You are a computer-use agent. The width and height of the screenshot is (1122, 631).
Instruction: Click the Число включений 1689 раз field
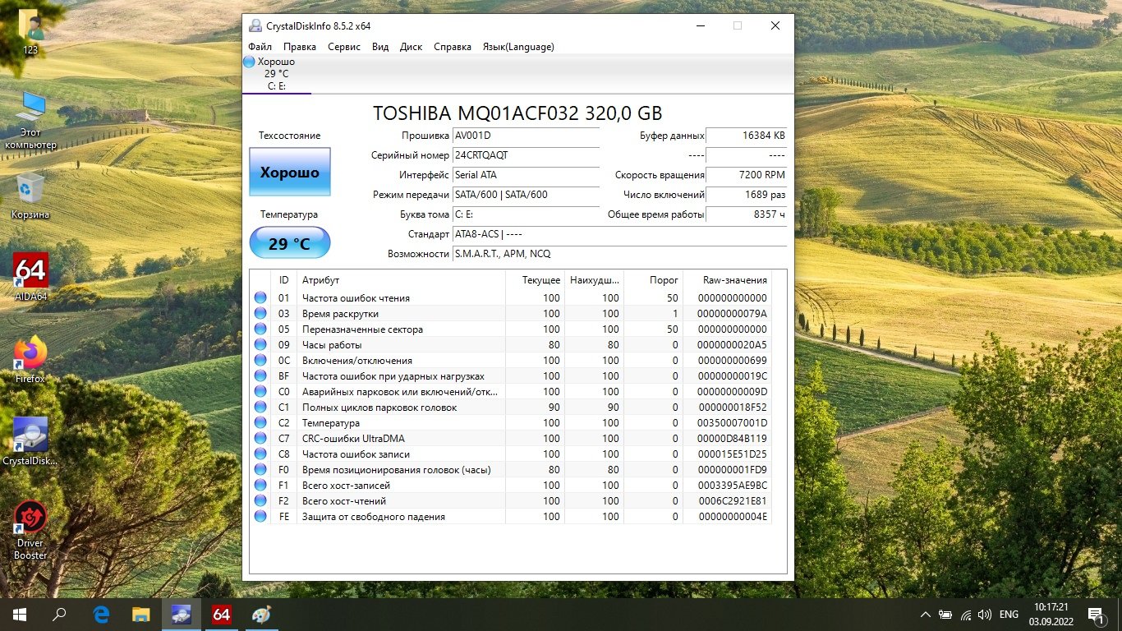(x=747, y=195)
